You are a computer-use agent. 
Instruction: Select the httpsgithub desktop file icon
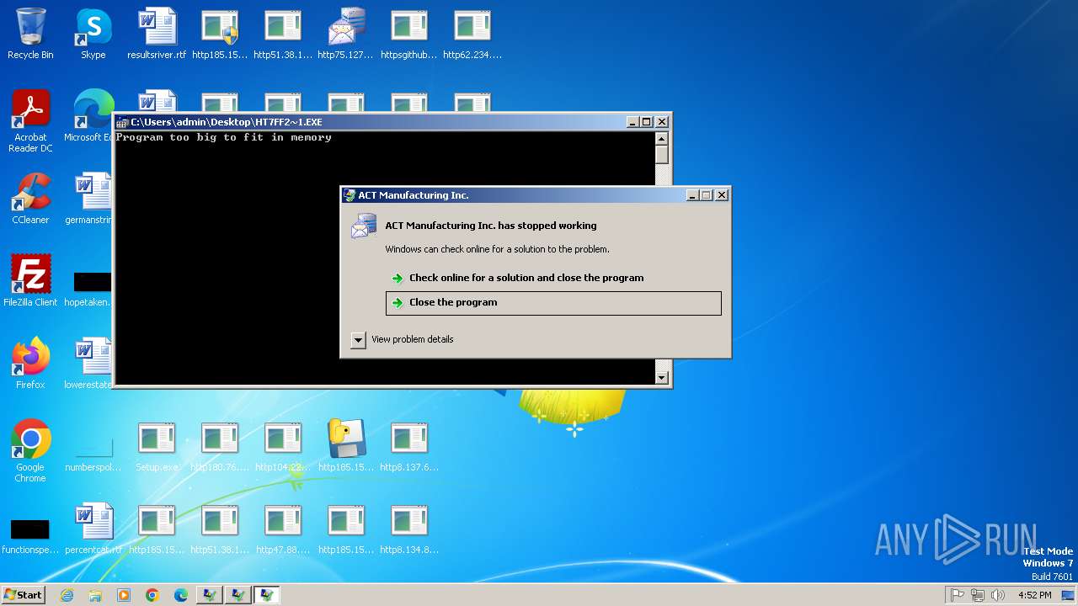pos(409,34)
